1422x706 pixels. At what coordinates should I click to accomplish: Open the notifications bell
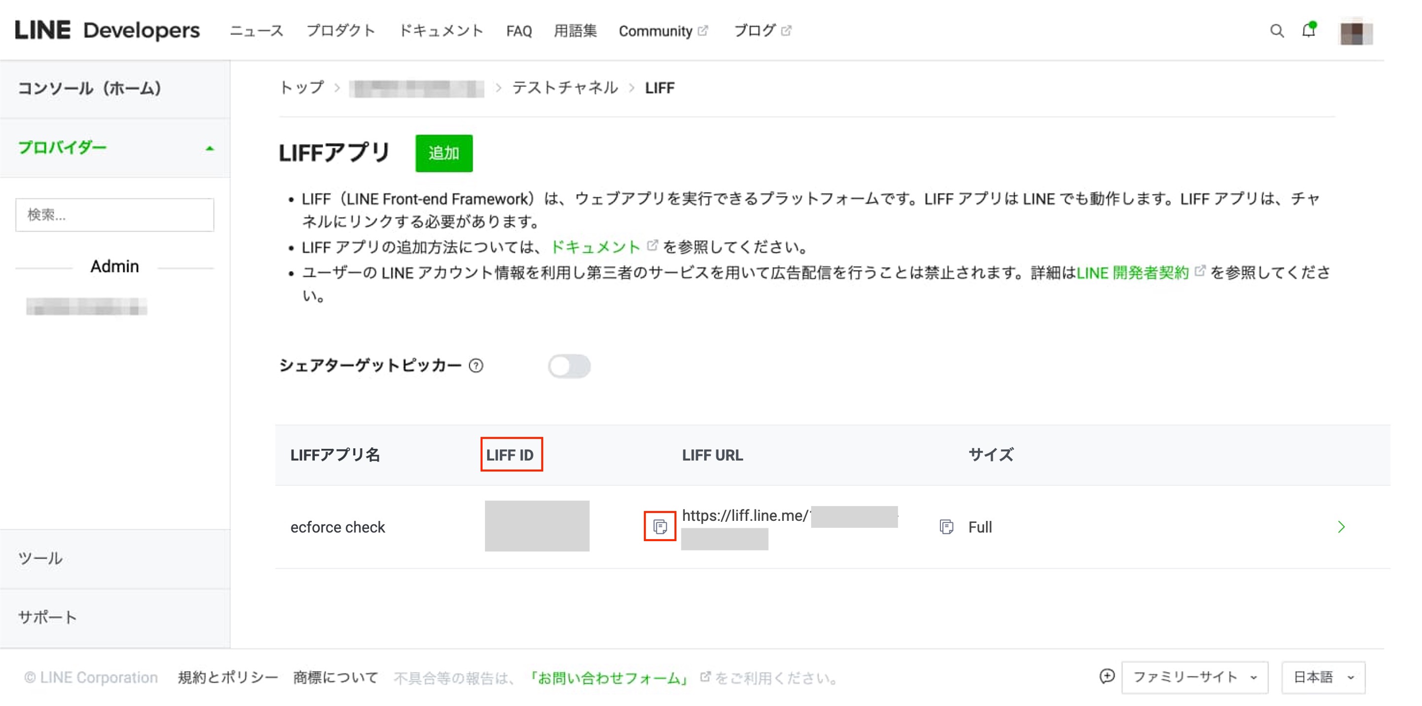(1309, 30)
